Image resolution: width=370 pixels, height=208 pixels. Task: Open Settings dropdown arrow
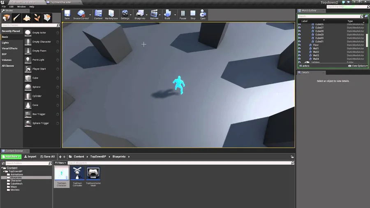(131, 15)
